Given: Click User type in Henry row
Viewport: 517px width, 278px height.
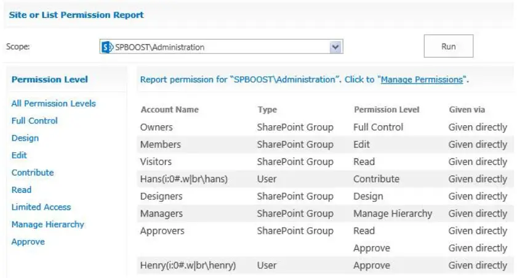Looking at the screenshot, I should pos(267,266).
